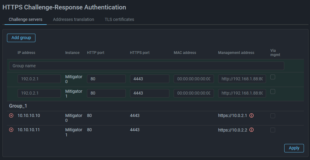
Task: Click delete icon for 10.10.10.10 server
Action: (11, 115)
